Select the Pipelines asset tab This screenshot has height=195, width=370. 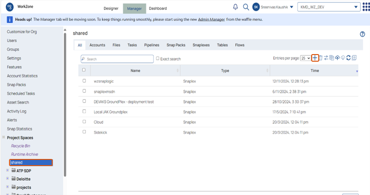152,45
